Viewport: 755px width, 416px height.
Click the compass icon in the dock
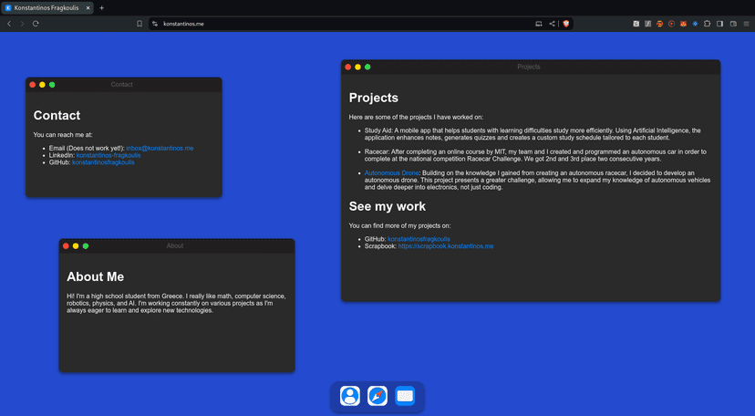[377, 396]
